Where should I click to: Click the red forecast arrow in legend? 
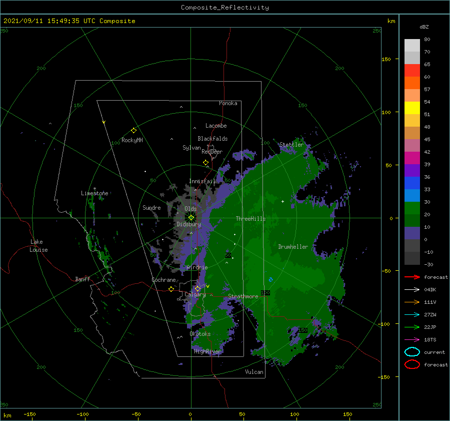[412, 277]
